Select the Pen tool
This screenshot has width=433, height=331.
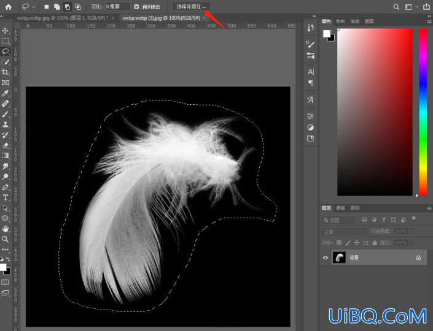pos(6,187)
